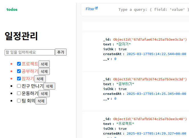Image resolution: width=189 pixels, height=138 pixels.
Task: Click __v value 0 in 공부하기 document
Action: (x=115, y=99)
